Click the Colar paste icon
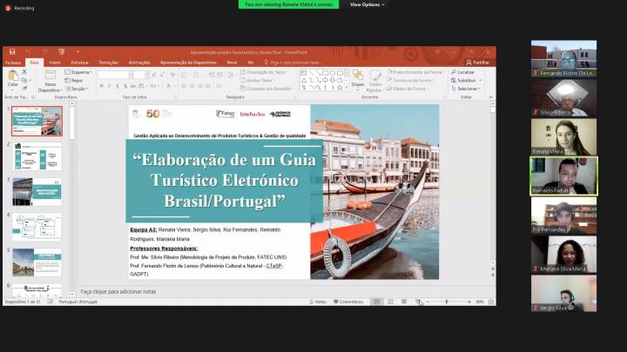The height and width of the screenshot is (352, 627). tap(12, 76)
